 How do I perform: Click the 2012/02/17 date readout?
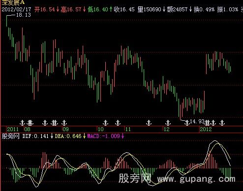16,9
